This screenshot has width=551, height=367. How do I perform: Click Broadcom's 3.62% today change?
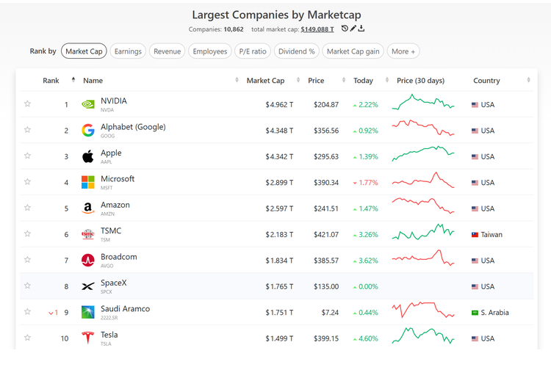[x=365, y=261]
